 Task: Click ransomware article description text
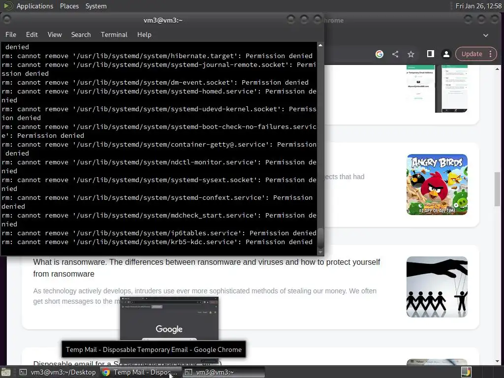tap(205, 296)
